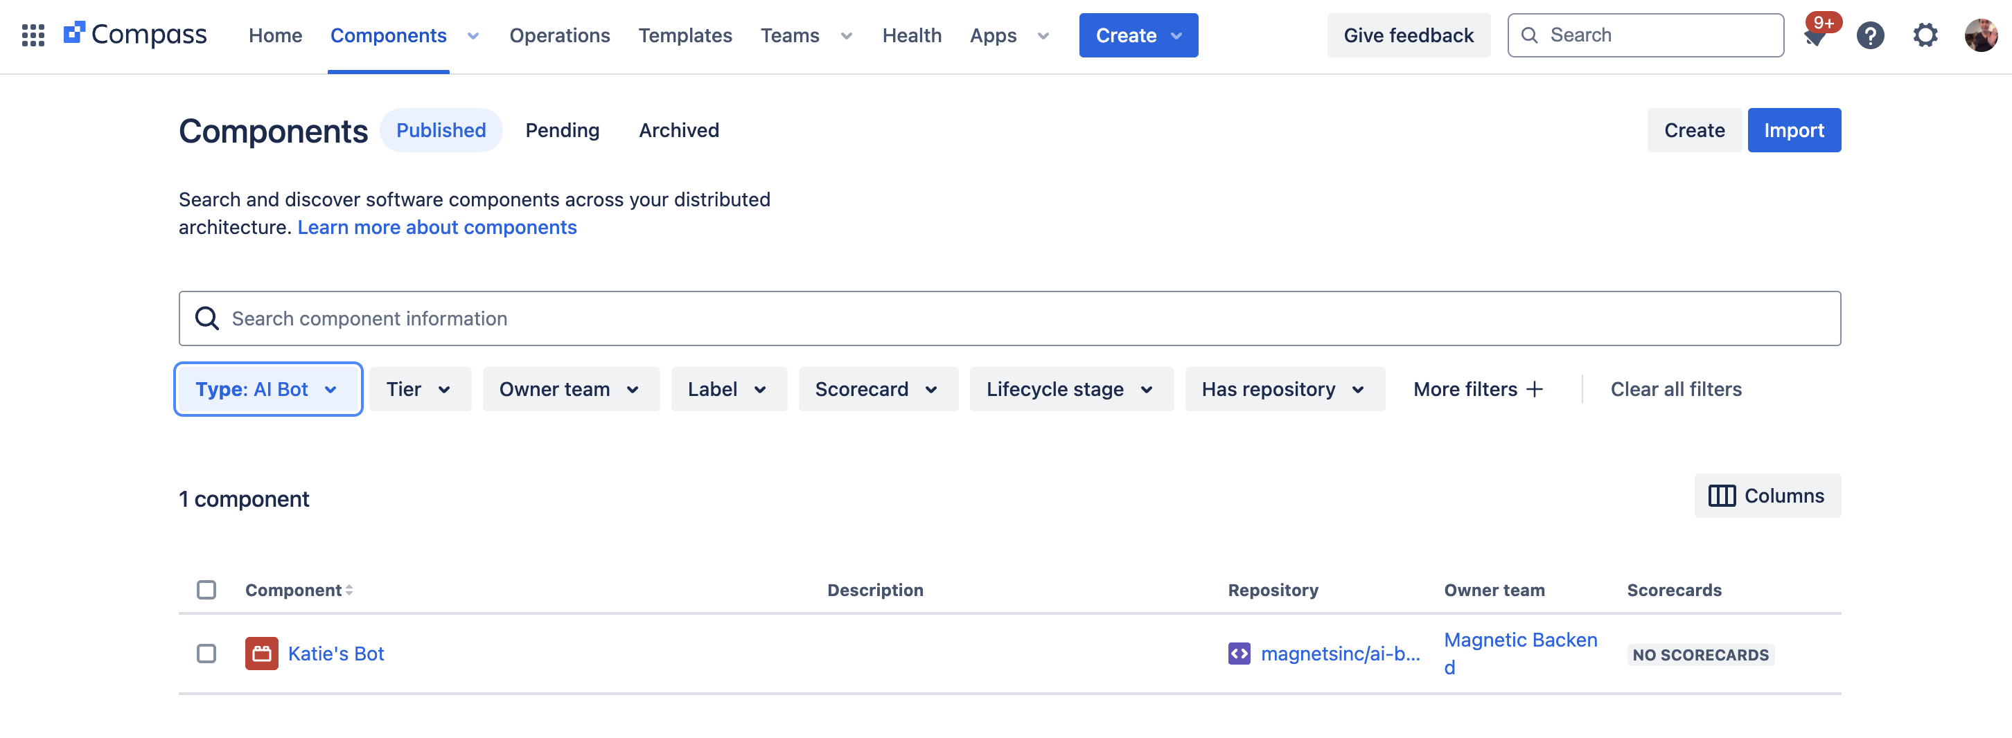This screenshot has height=738, width=2012.
Task: Click the sort arrows beside Component header
Action: 349,590
